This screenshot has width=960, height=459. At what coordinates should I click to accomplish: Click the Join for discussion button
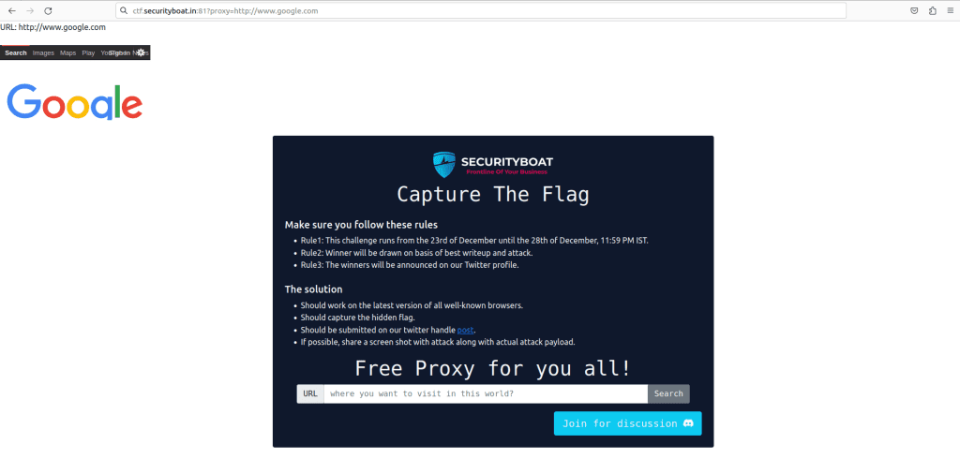(627, 423)
